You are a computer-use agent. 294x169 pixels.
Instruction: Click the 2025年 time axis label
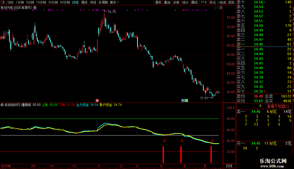pyautogui.click(x=6, y=166)
